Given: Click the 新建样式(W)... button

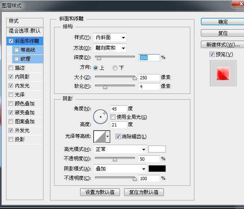Looking at the screenshot, I should click(223, 44).
